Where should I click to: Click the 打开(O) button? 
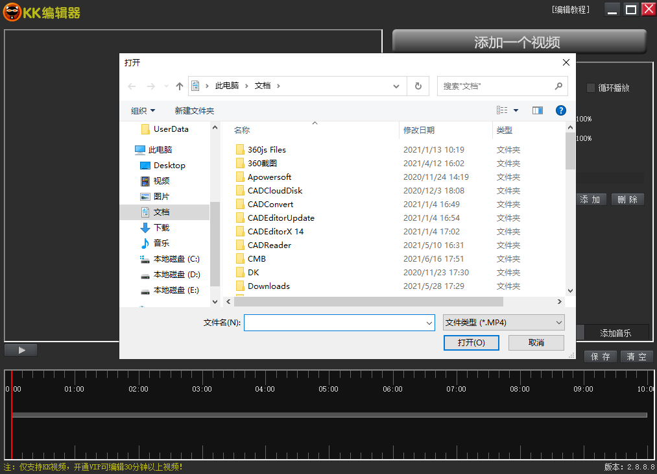471,342
